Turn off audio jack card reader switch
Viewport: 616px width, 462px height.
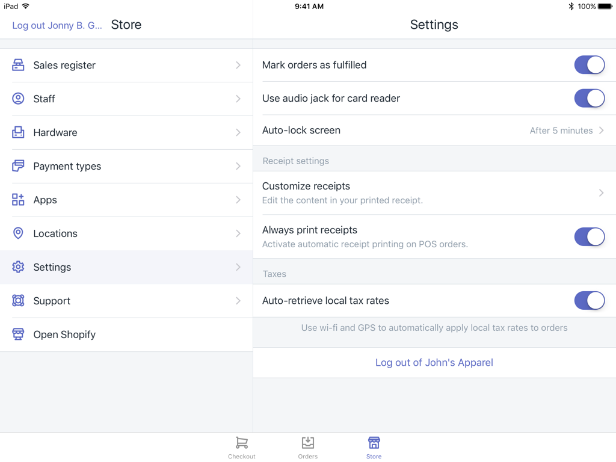click(589, 98)
